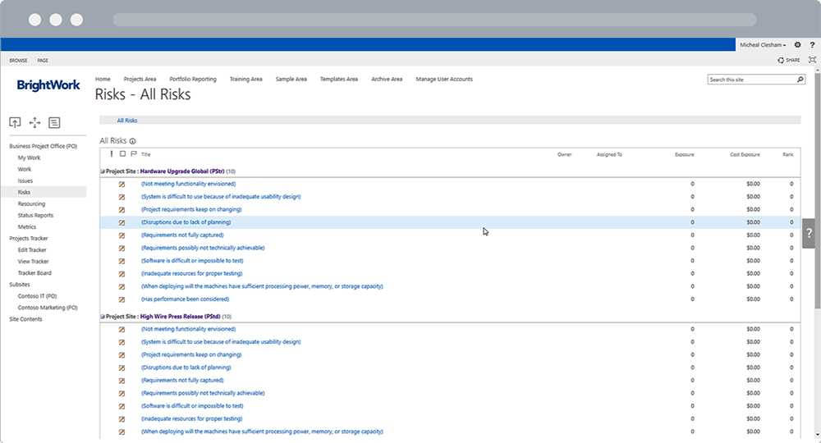821x443 pixels.
Task: Open Edit Tracker in sidebar
Action: [32, 250]
